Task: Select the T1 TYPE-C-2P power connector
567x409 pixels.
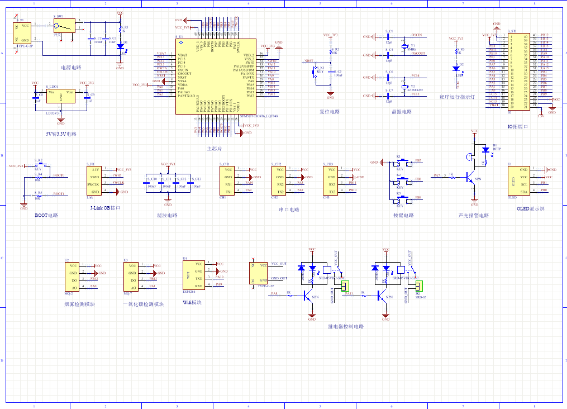Action: [x=22, y=34]
